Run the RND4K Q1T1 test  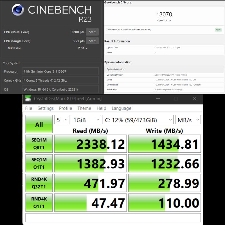pos(39,202)
